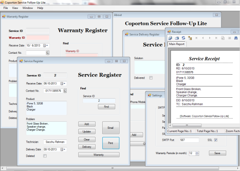Click 'TC: Sacchu Rahman' line in receipt
This screenshot has height=171, width=240.
[x=189, y=104]
